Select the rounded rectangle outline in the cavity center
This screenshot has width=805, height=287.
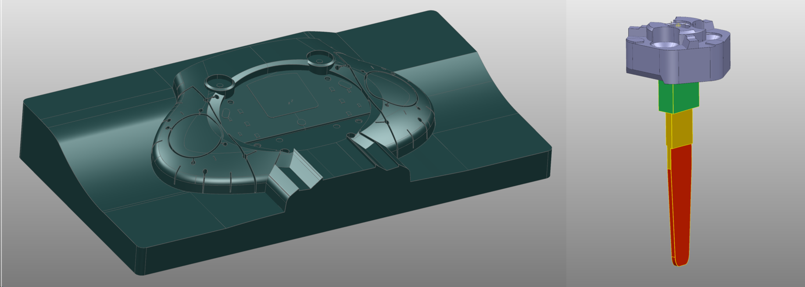283,98
